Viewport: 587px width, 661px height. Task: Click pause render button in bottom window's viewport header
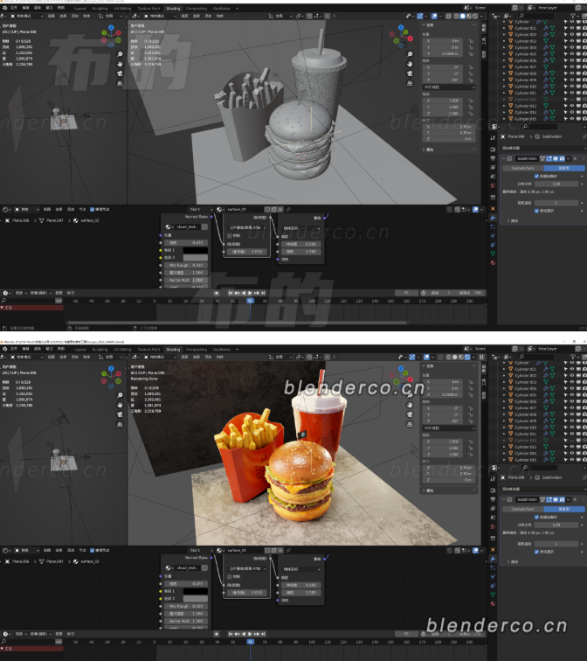point(481,357)
